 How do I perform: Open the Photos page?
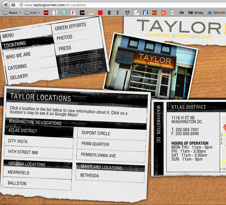64,37
